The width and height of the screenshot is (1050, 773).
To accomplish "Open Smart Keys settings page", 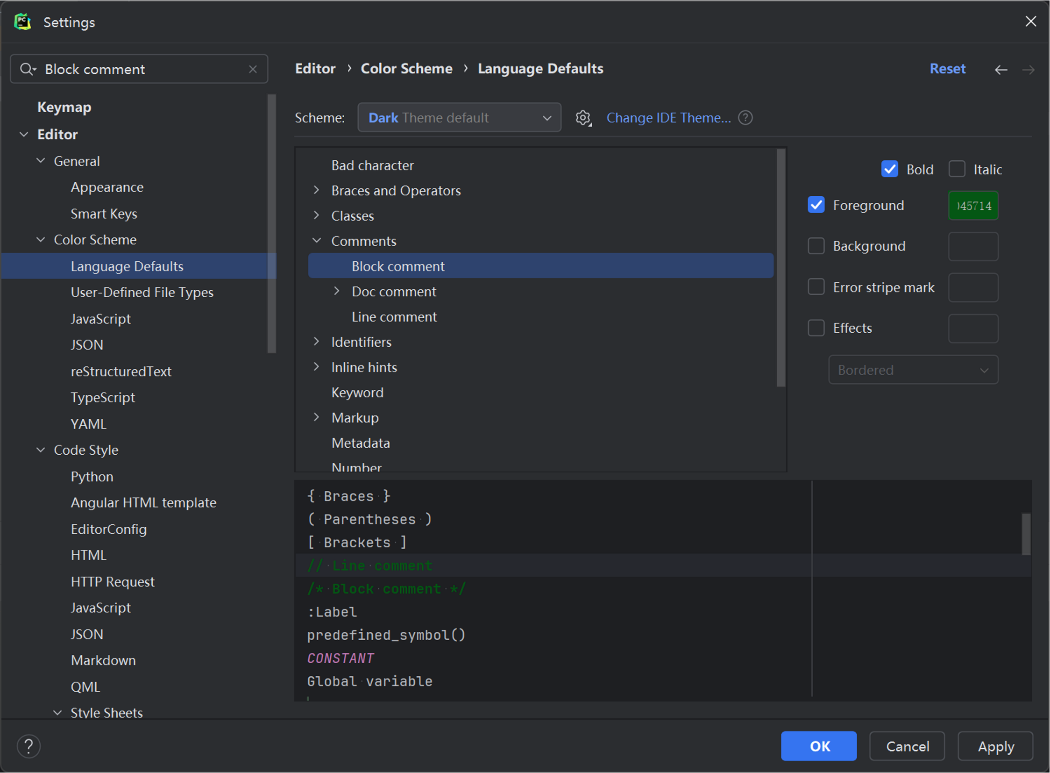I will pos(104,214).
